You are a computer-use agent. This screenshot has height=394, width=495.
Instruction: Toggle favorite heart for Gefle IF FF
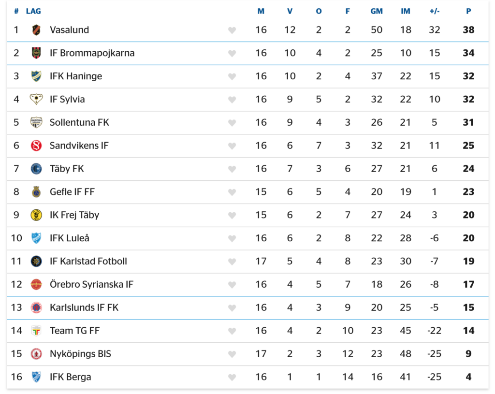click(x=232, y=192)
